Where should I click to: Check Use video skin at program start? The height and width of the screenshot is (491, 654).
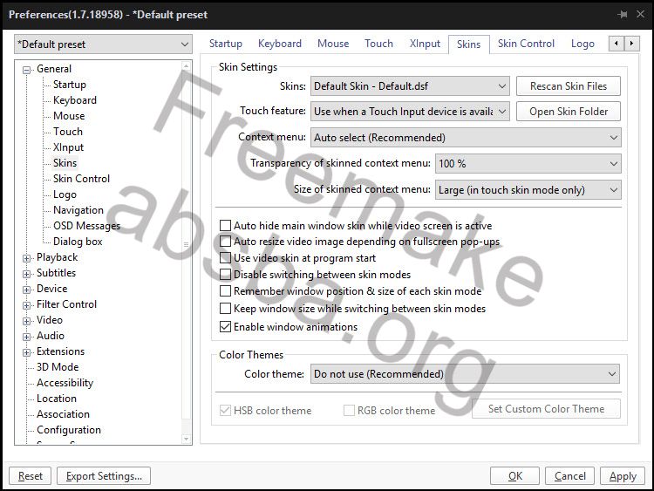point(225,258)
